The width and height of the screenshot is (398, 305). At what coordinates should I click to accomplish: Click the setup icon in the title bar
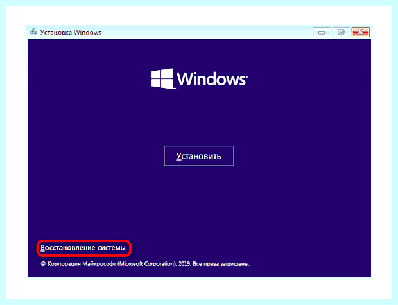pos(33,32)
